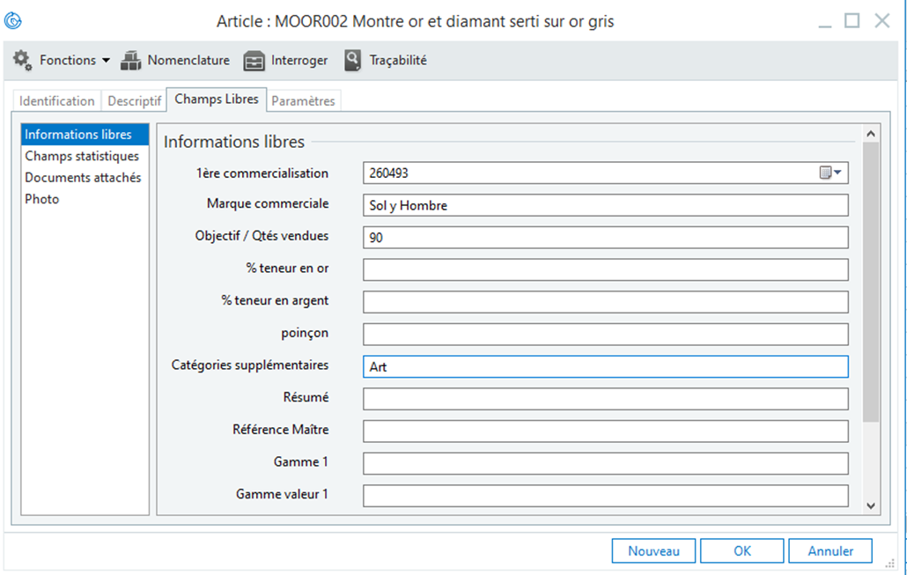
Task: Switch to the Identification tab
Action: pos(57,101)
